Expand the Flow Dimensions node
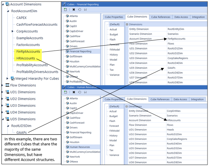 2,85
